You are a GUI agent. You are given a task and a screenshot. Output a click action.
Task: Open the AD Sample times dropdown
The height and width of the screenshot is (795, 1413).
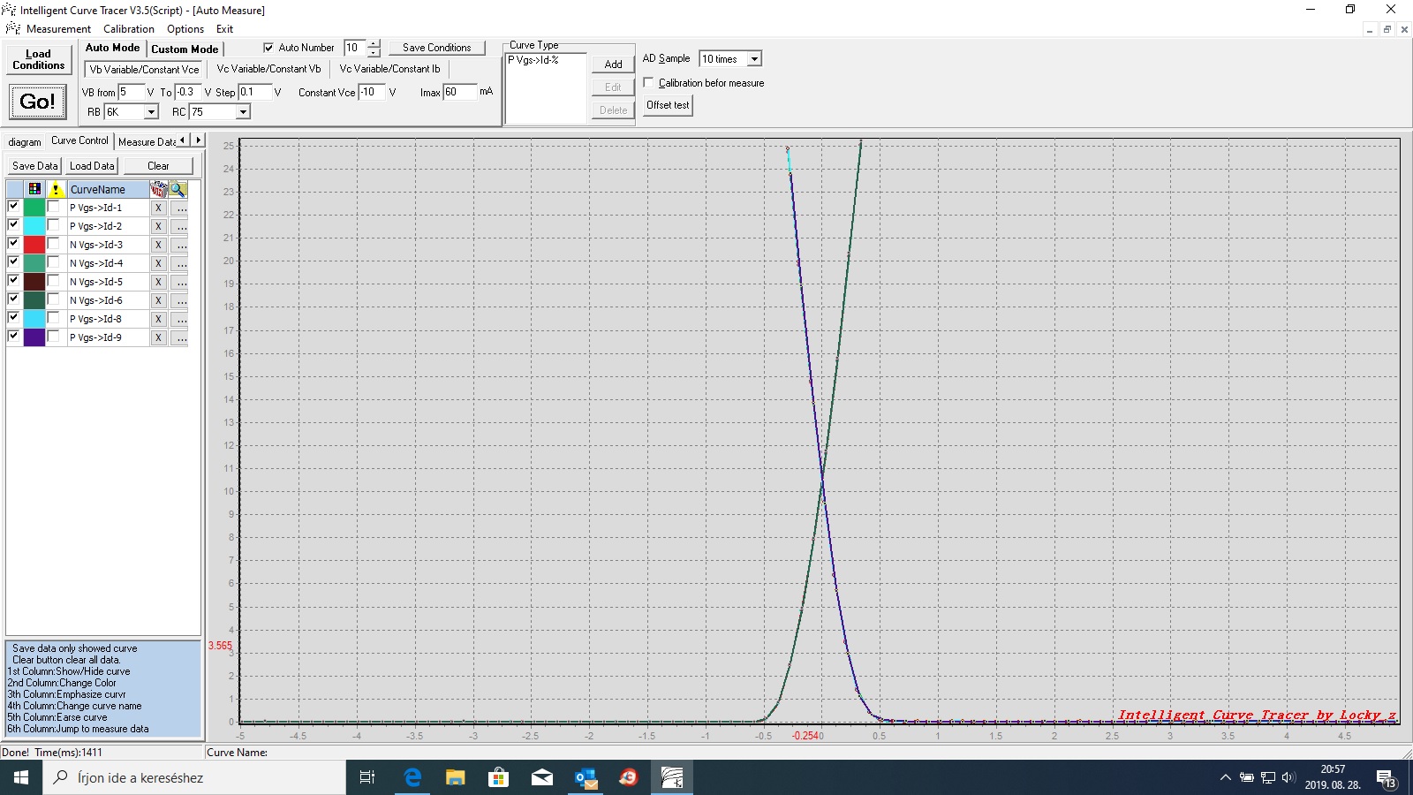[x=754, y=59]
